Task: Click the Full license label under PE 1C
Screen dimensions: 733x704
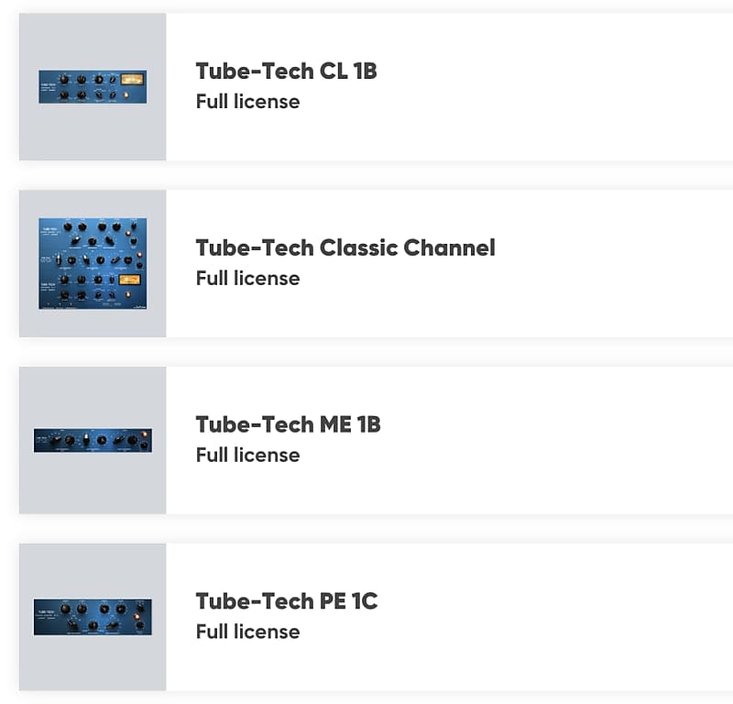Action: [x=247, y=632]
